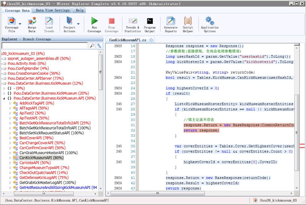
Task: Collapse the ihou.DataCenter.Business.KickMuseum.API namespace
Action: [x=4, y=98]
